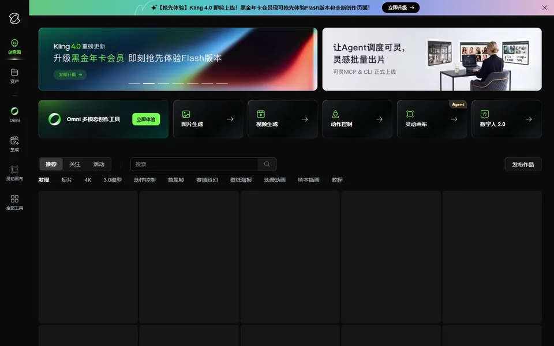Click the 立即升级 button in the top banner

click(x=400, y=7)
